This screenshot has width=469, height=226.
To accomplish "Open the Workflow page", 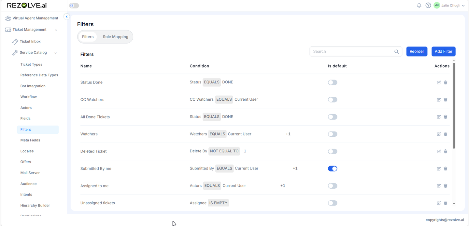I will [29, 97].
